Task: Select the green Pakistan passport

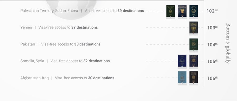Action: click(194, 44)
